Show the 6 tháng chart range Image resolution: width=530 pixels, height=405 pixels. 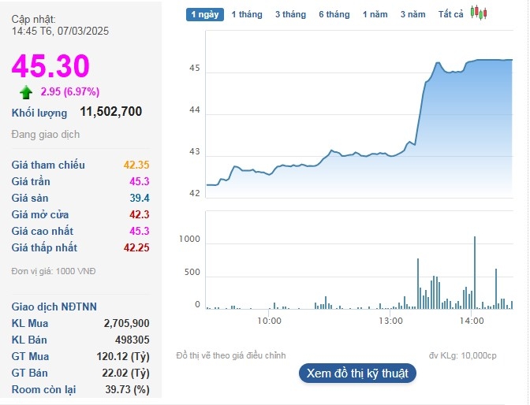(x=334, y=14)
